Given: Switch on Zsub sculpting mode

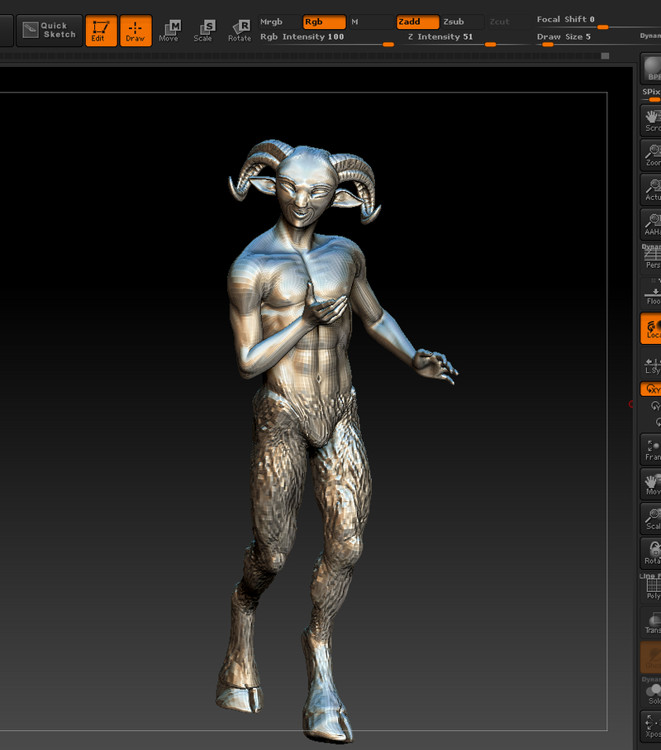Looking at the screenshot, I should pyautogui.click(x=463, y=22).
